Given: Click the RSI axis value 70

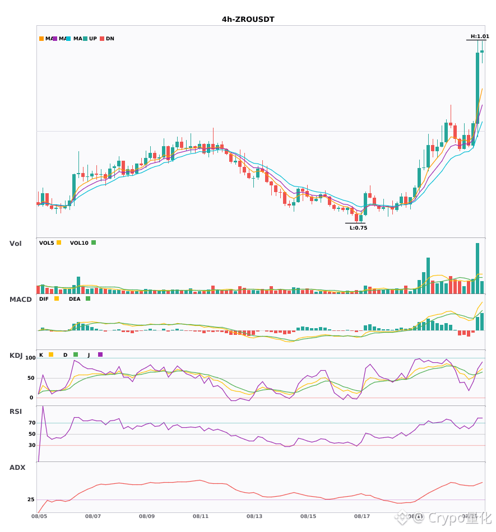Looking at the screenshot, I should [x=32, y=423].
